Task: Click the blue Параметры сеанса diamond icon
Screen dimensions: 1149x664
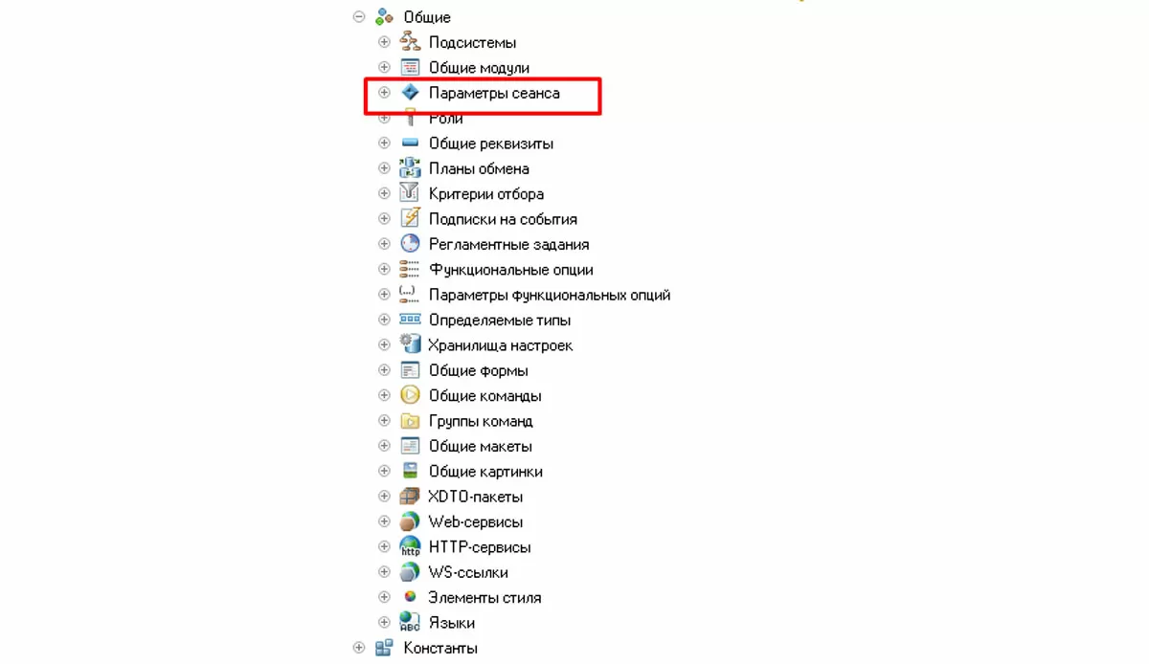Action: pyautogui.click(x=410, y=93)
